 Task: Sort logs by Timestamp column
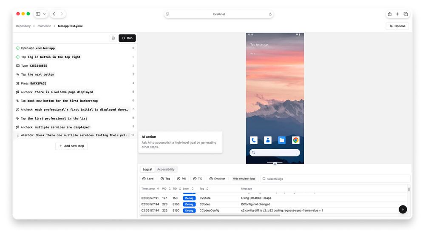pos(150,188)
